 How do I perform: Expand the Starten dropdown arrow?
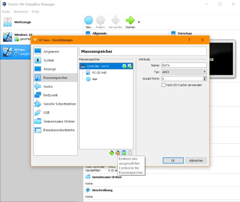tap(139, 22)
